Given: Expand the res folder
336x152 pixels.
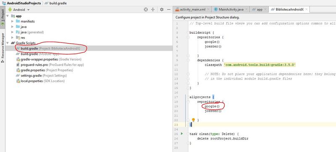Looking at the screenshot, I should point(12,37).
